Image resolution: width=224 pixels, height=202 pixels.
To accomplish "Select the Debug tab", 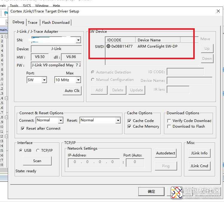I will 18,22.
